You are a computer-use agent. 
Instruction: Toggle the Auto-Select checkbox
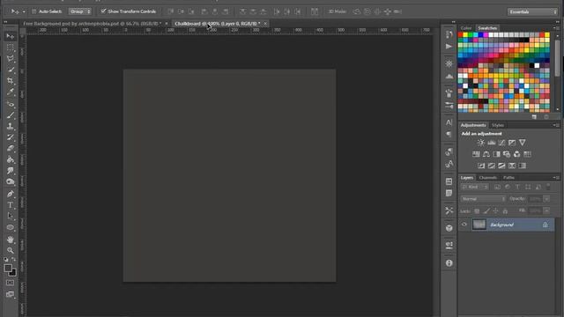point(33,11)
